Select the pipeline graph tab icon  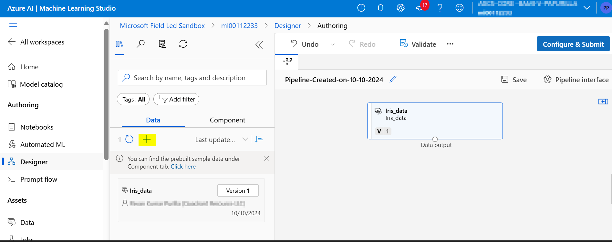point(287,62)
